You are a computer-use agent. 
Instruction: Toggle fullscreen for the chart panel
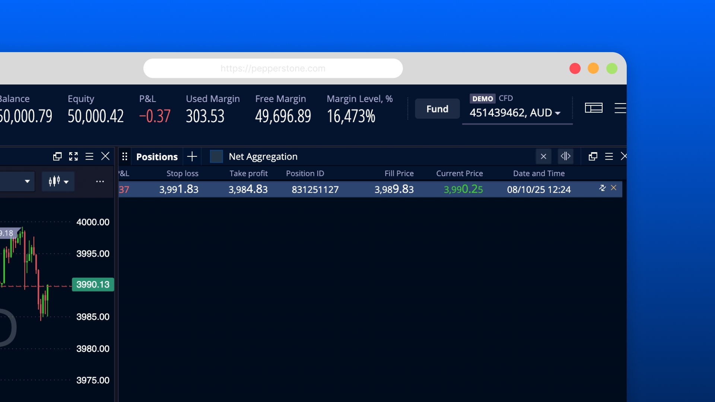[73, 156]
